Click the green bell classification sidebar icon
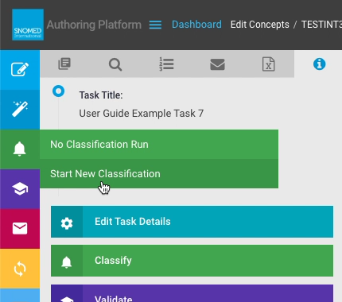 [20, 149]
